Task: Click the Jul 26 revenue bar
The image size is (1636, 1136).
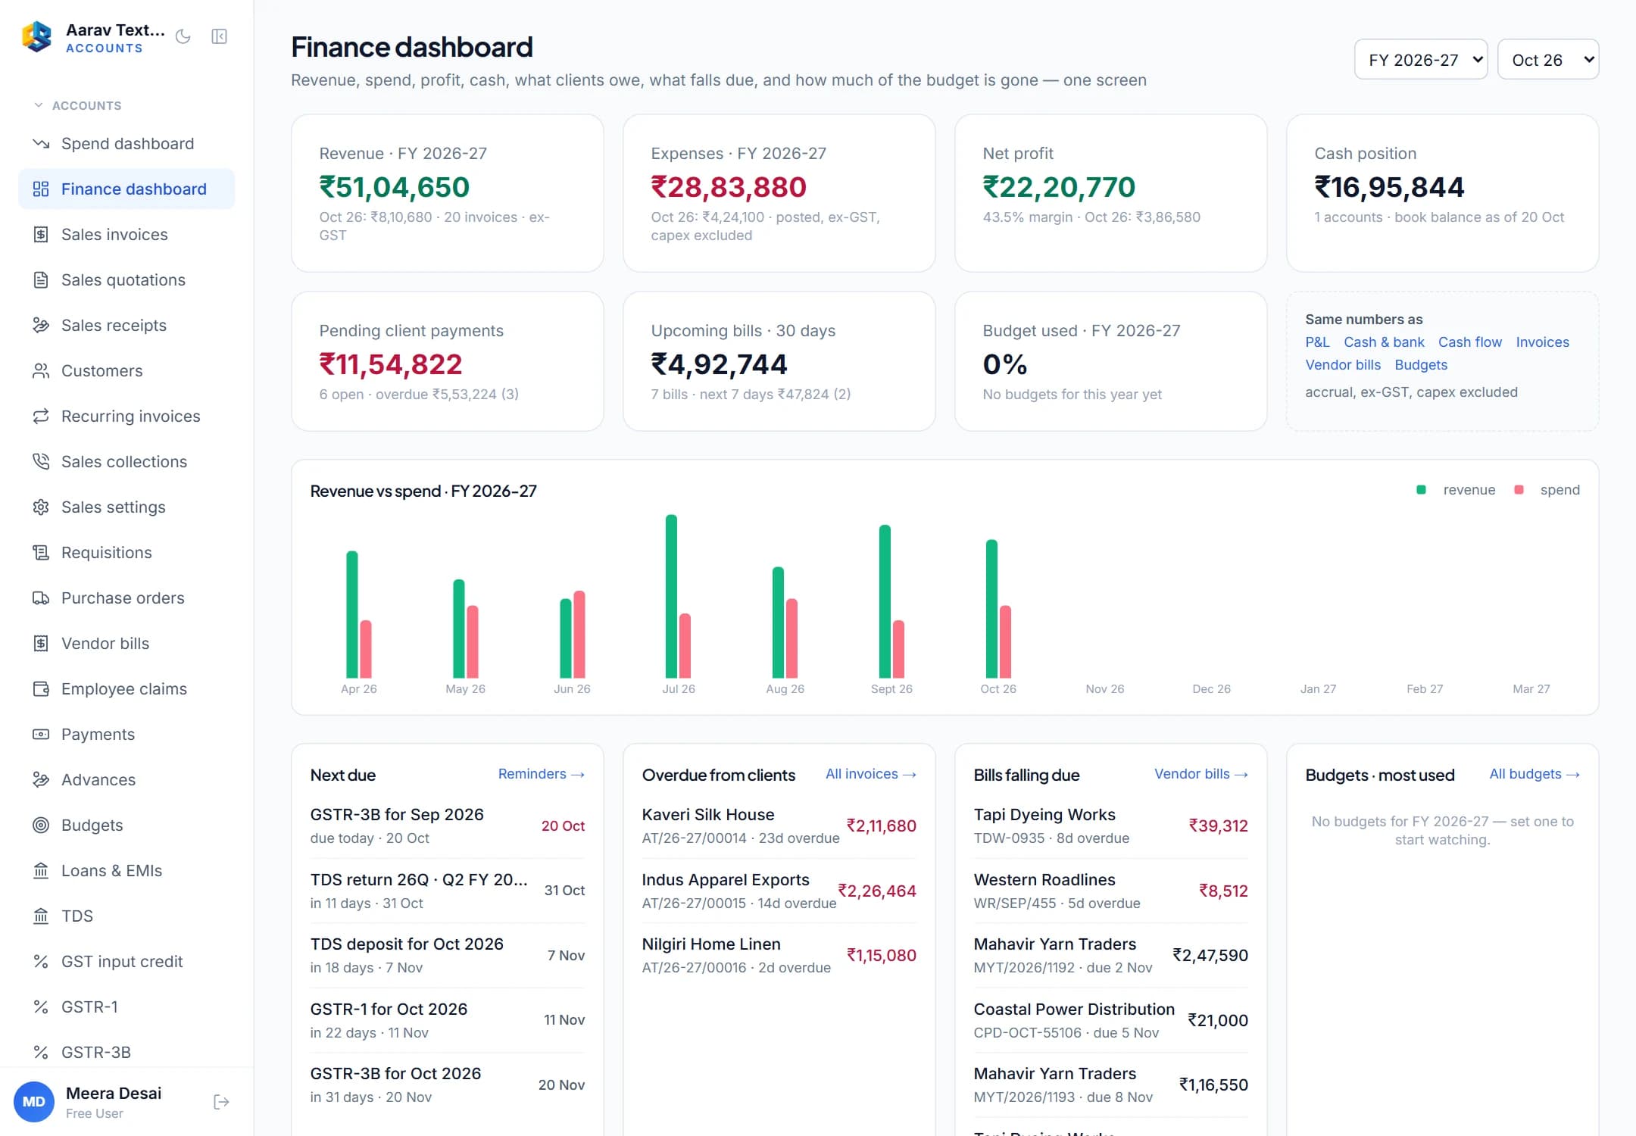Action: (x=671, y=596)
